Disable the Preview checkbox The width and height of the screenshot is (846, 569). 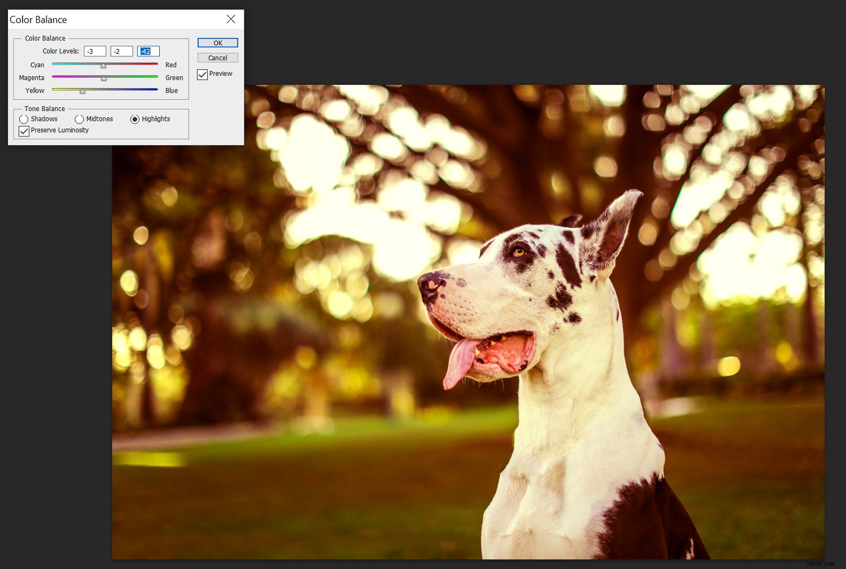(202, 74)
